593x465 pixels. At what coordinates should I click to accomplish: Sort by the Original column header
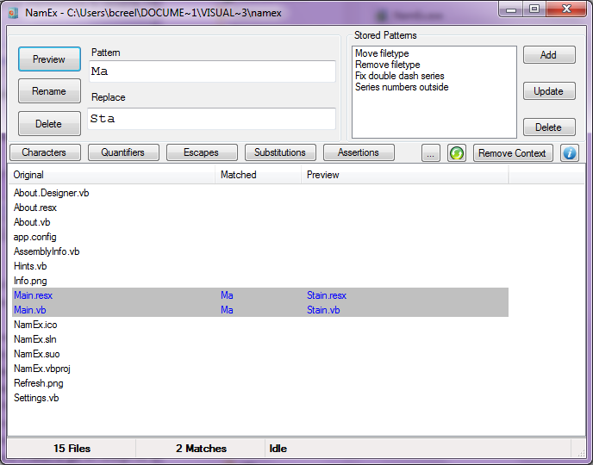pyautogui.click(x=111, y=175)
